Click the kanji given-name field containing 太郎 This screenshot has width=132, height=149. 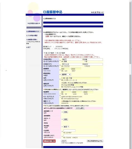click(93, 59)
